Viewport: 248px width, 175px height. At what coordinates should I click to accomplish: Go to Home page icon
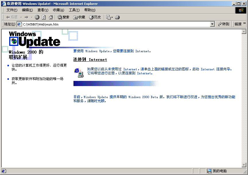click(x=51, y=17)
